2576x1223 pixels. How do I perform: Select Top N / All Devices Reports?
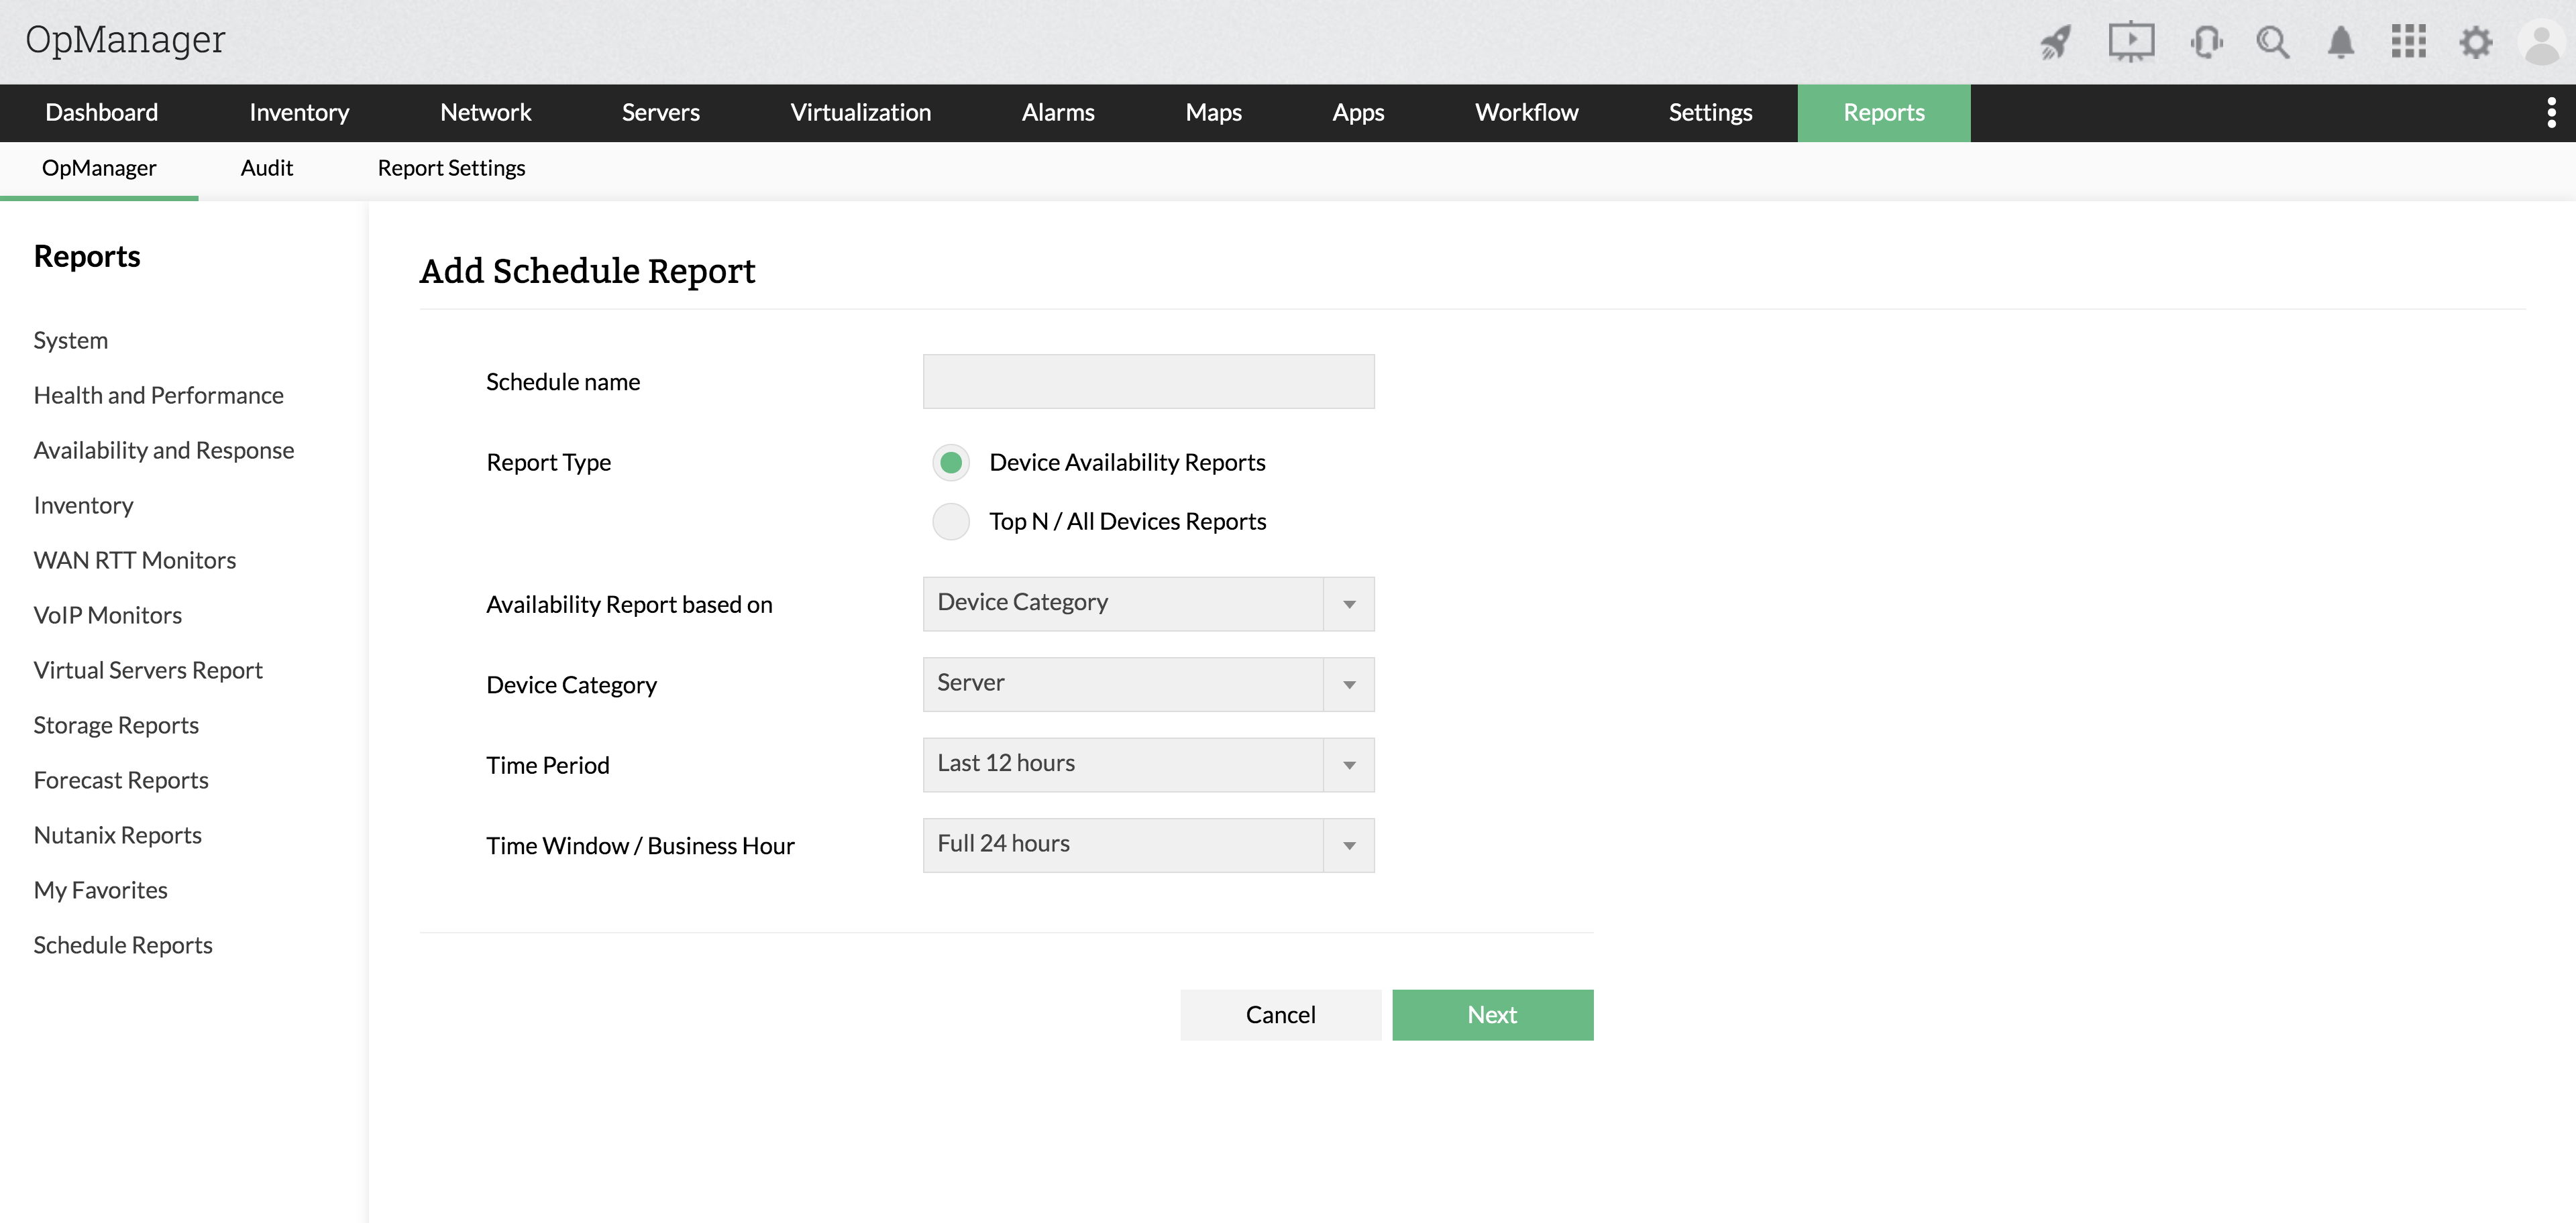(x=951, y=522)
